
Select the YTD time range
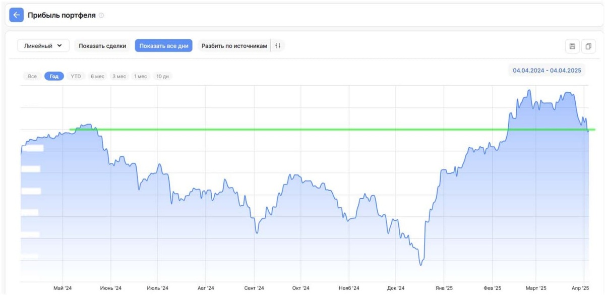point(76,76)
